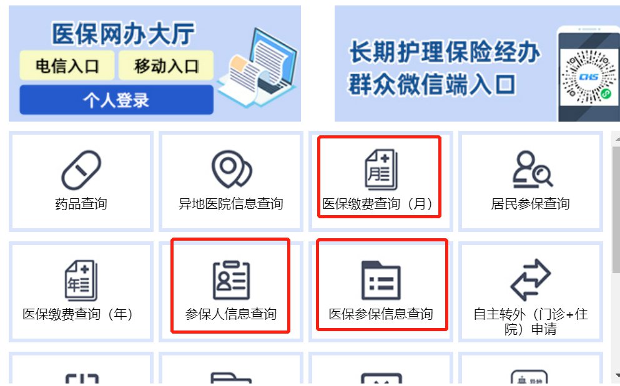Open the 长期护理保险经办 banner text
The width and height of the screenshot is (620, 386).
pos(444,52)
